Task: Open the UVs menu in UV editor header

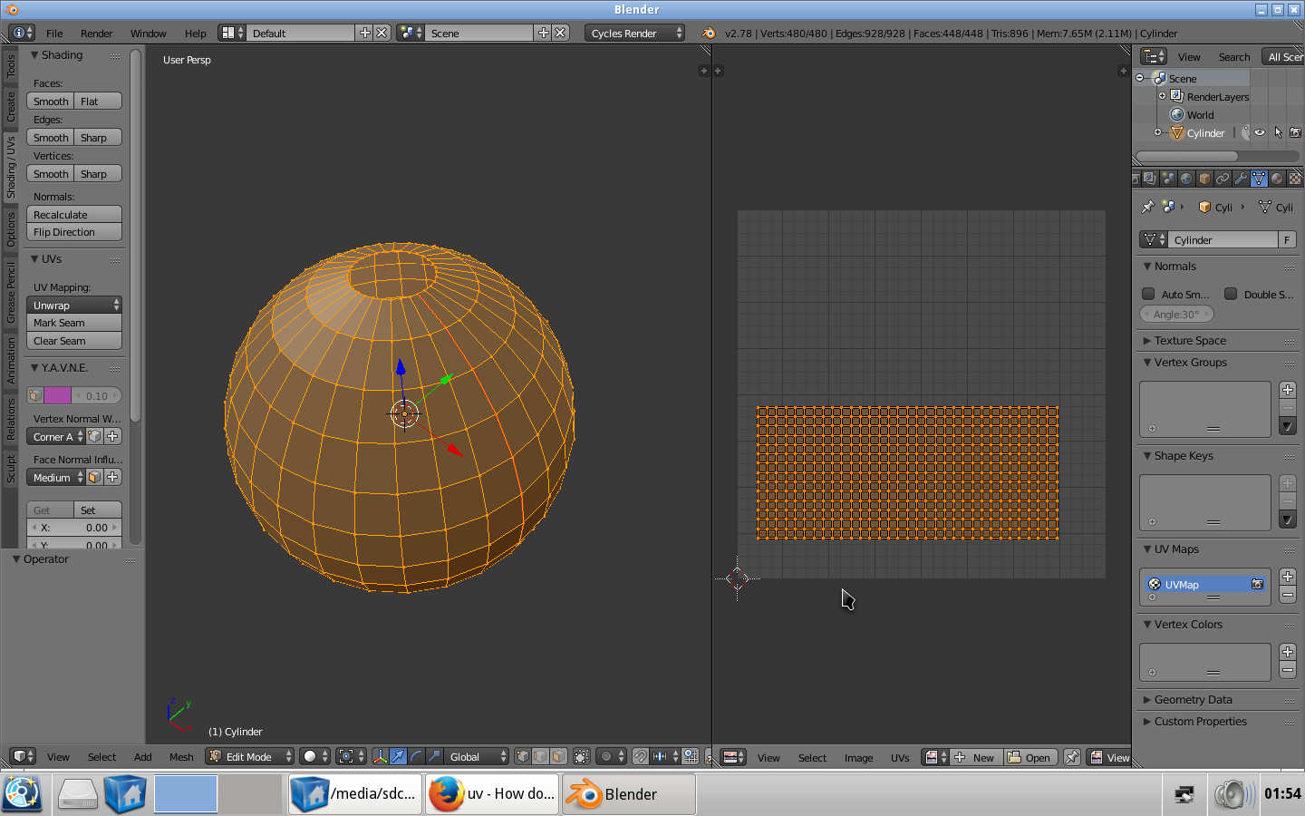Action: coord(899,757)
